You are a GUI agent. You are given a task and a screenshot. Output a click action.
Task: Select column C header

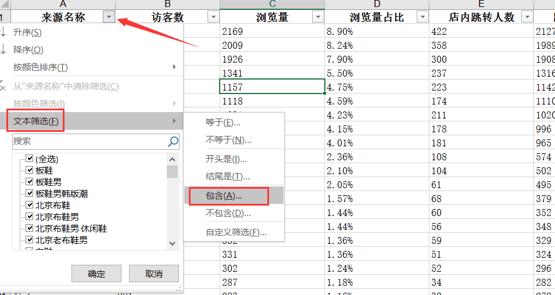click(x=272, y=4)
